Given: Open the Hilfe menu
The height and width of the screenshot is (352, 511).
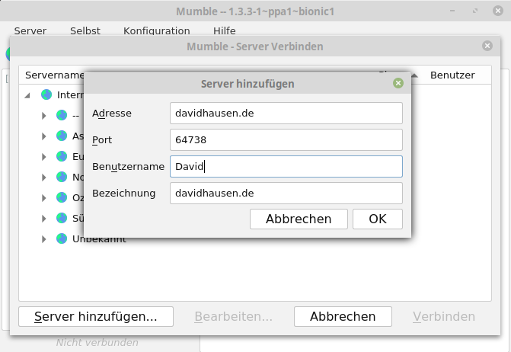Looking at the screenshot, I should (x=224, y=30).
